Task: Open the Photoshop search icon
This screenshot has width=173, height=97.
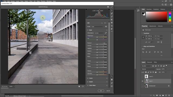Action: [162, 5]
